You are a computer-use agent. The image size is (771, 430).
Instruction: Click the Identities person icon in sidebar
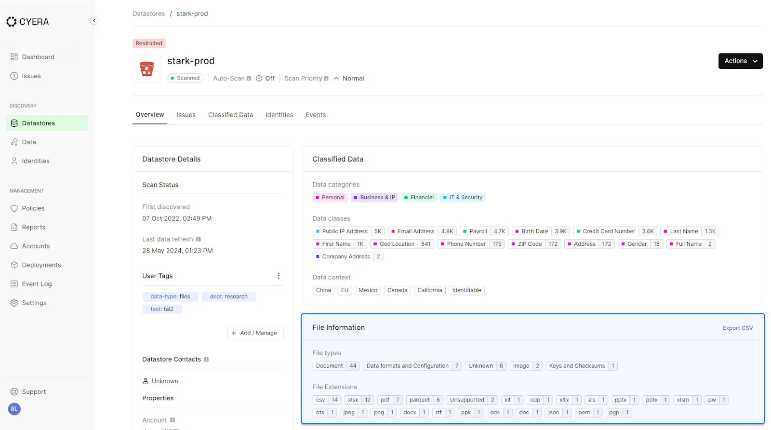click(x=14, y=161)
